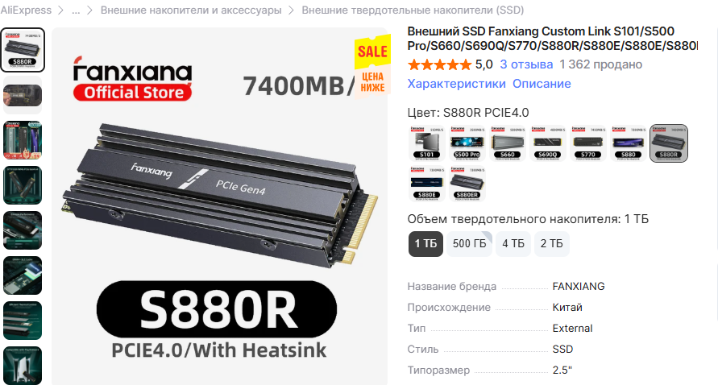Click the five-star rating icons
This screenshot has width=718, height=385.
[x=439, y=64]
